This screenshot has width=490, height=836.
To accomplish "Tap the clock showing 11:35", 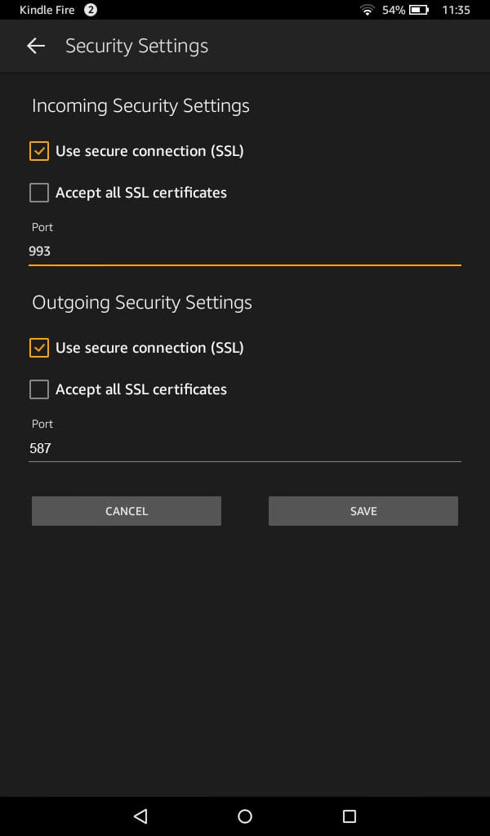I will [x=456, y=10].
